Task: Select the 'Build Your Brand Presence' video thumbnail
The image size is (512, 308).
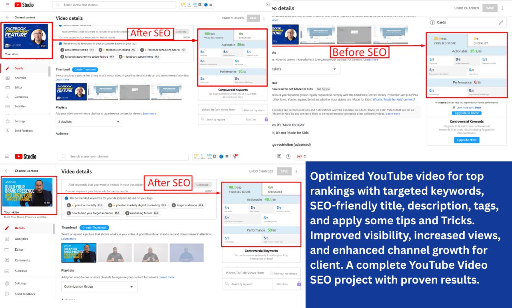Action: click(28, 192)
